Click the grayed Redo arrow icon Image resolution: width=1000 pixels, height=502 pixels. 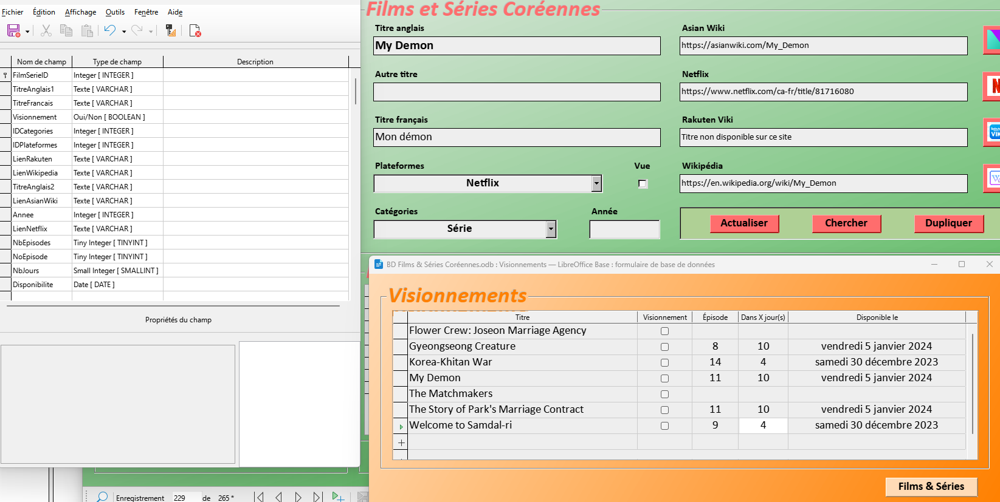pos(137,30)
